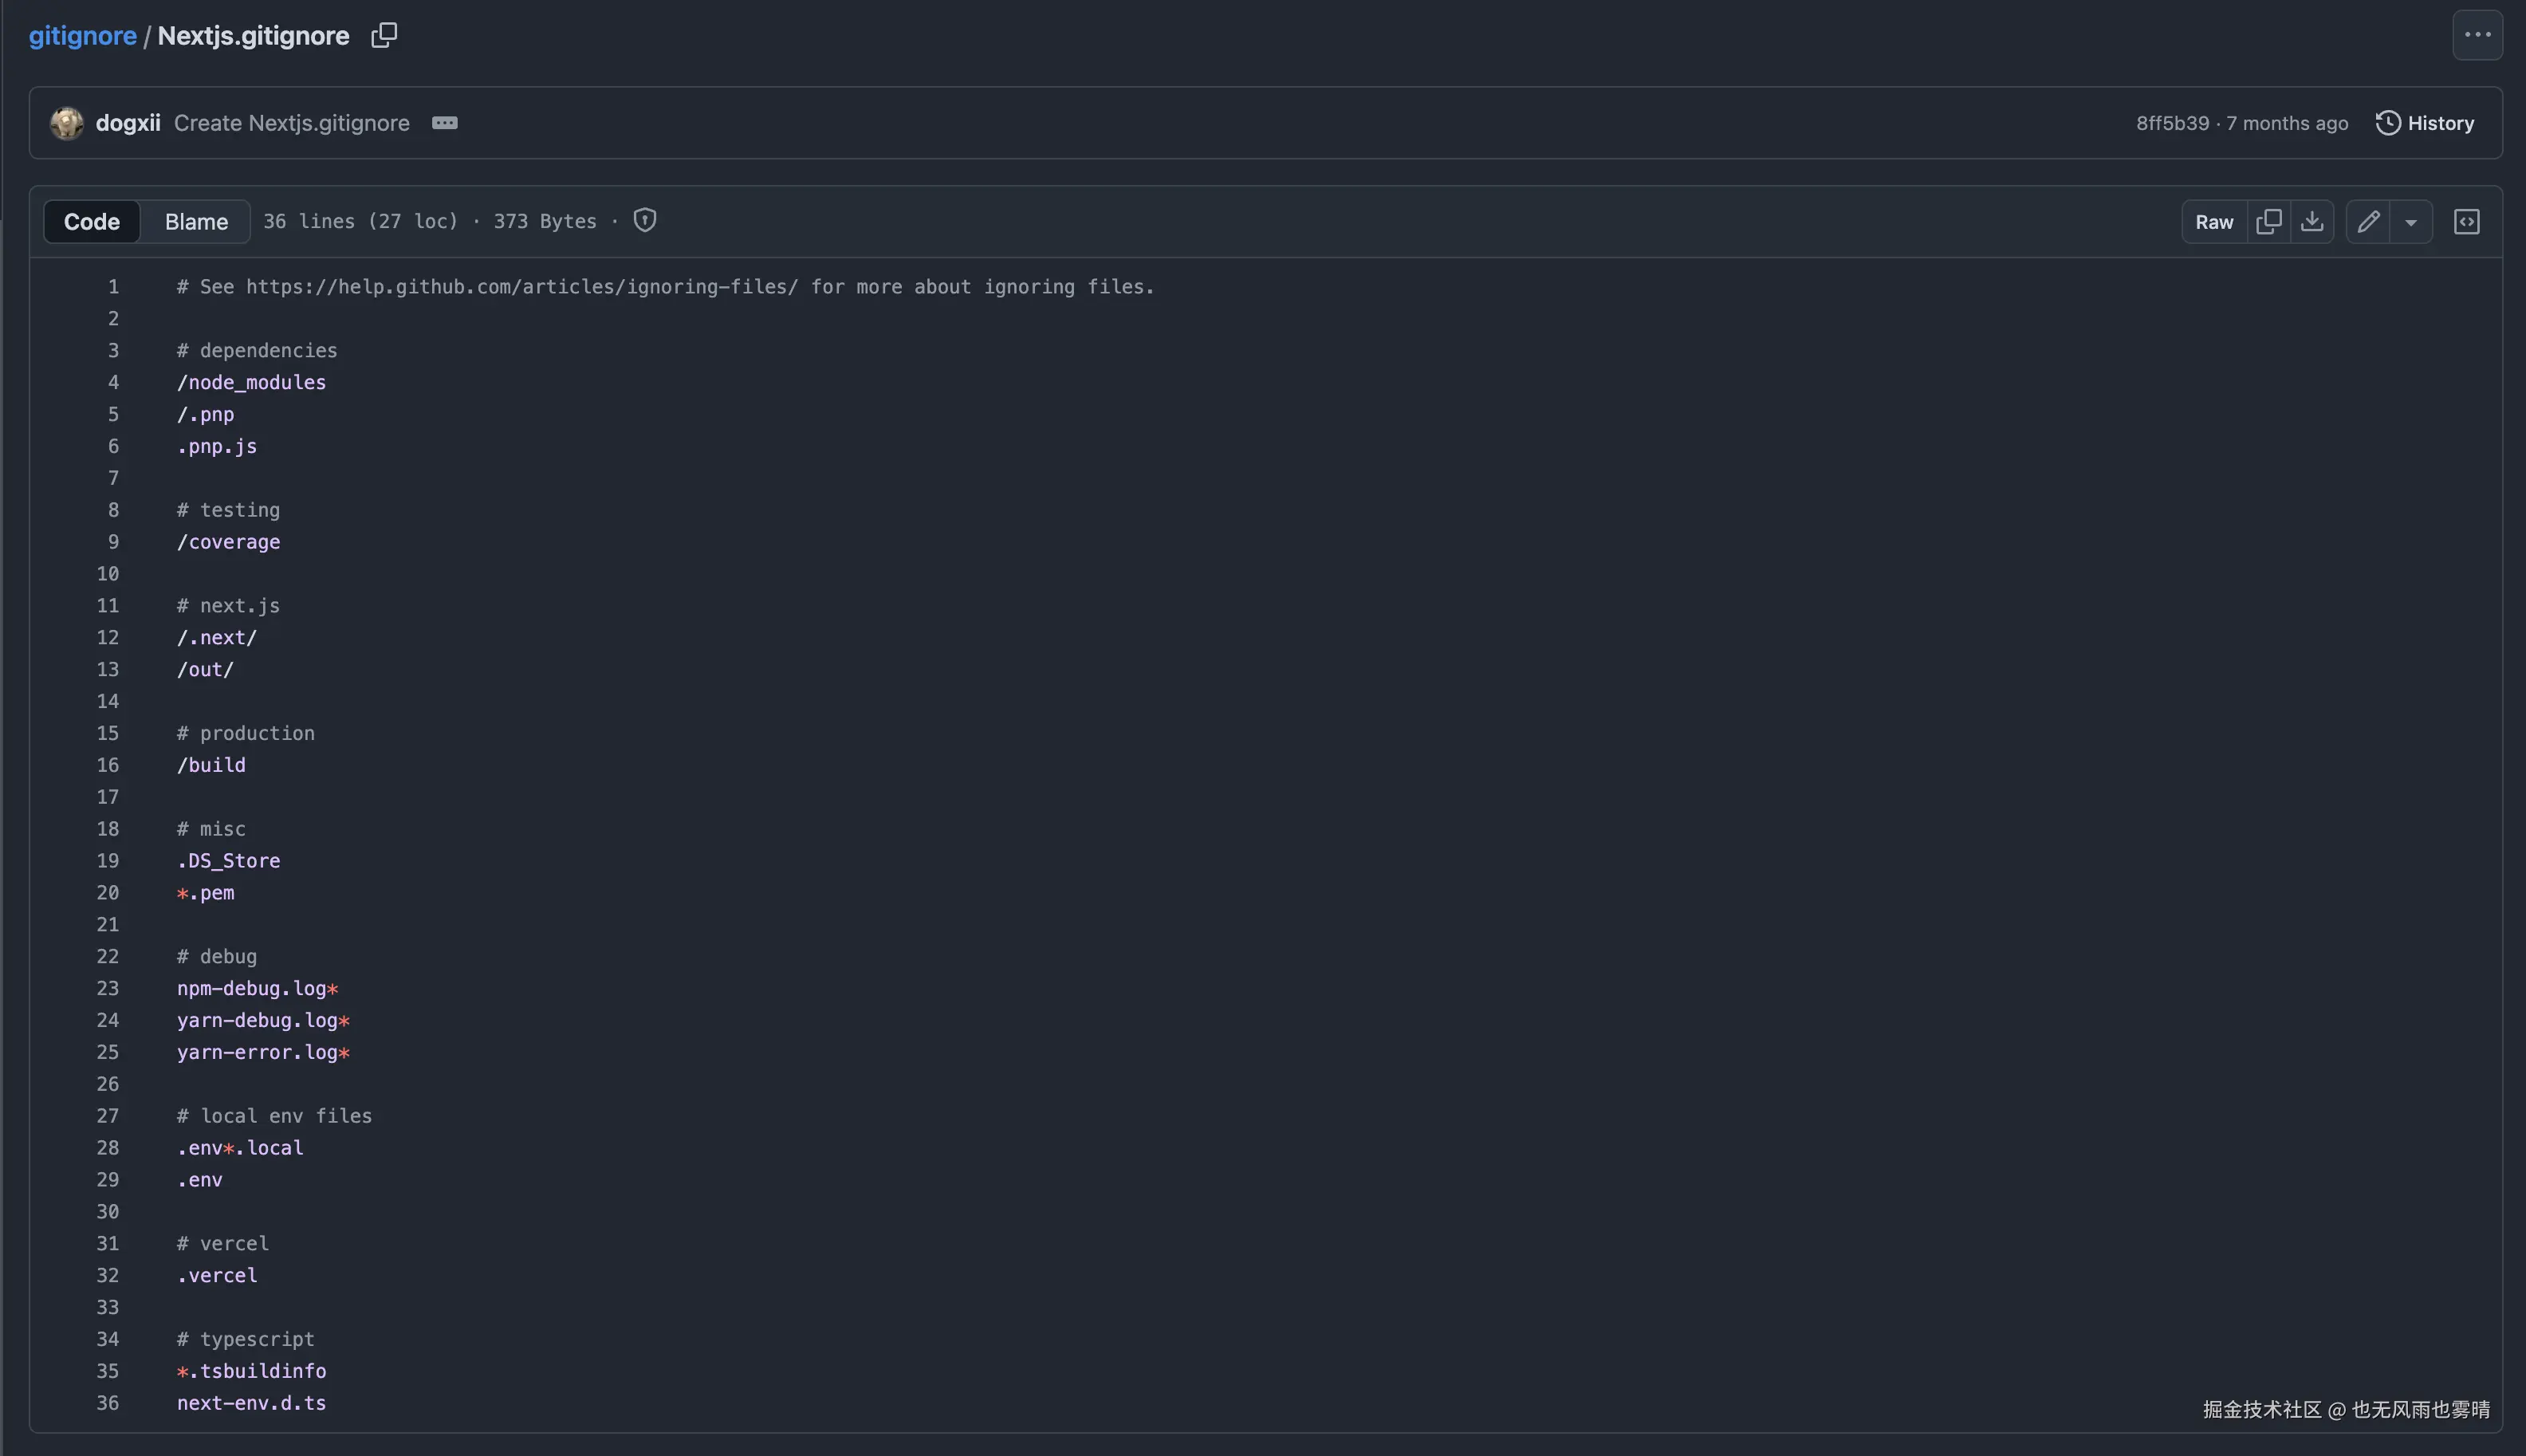The height and width of the screenshot is (1456, 2526).
Task: Click line number 1
Action: tap(113, 287)
